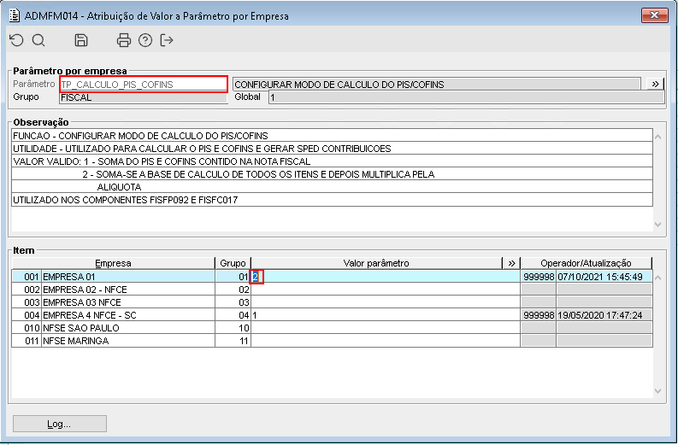The image size is (678, 445).
Task: Click the Grupo FISCAL field
Action: coord(143,97)
